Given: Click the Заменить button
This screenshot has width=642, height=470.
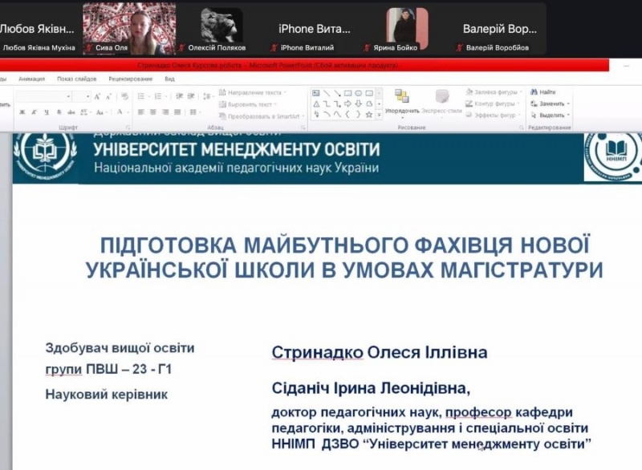Looking at the screenshot, I should pos(551,103).
